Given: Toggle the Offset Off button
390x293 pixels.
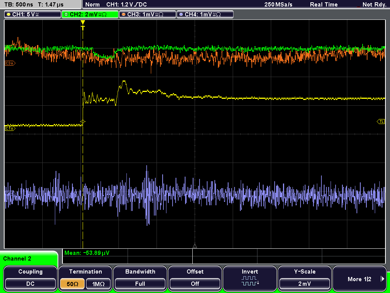Looking at the screenshot, I should (195, 283).
